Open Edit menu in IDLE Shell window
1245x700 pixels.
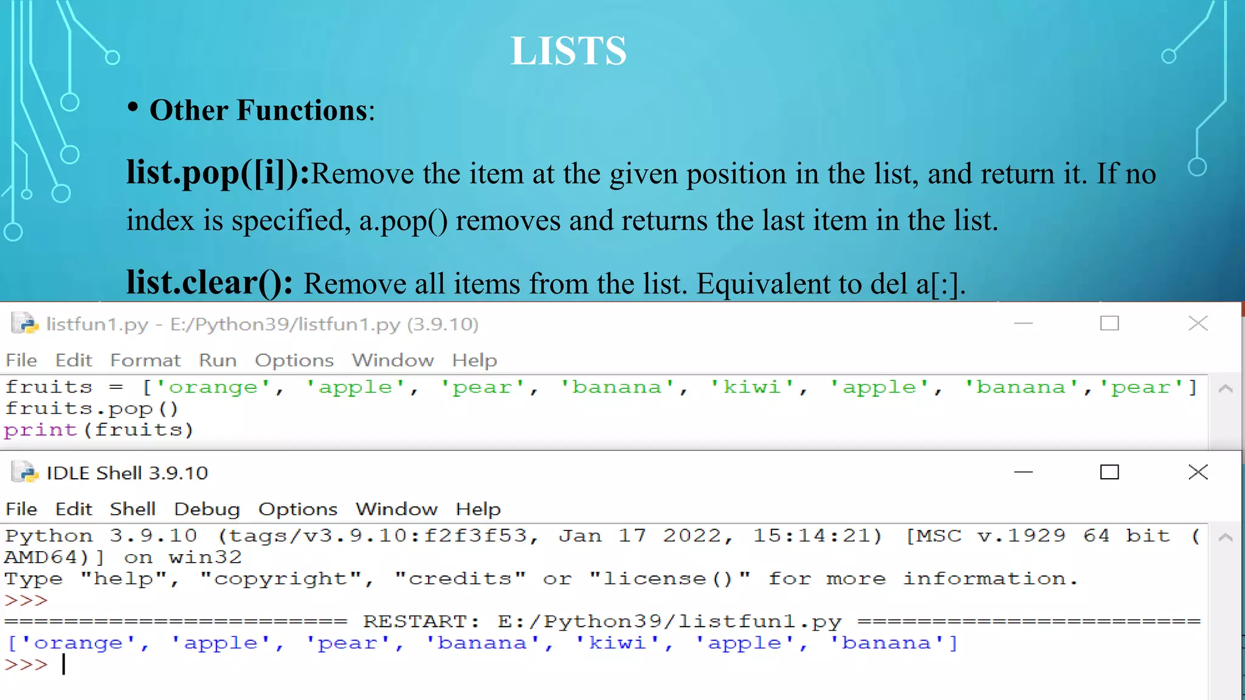(74, 509)
